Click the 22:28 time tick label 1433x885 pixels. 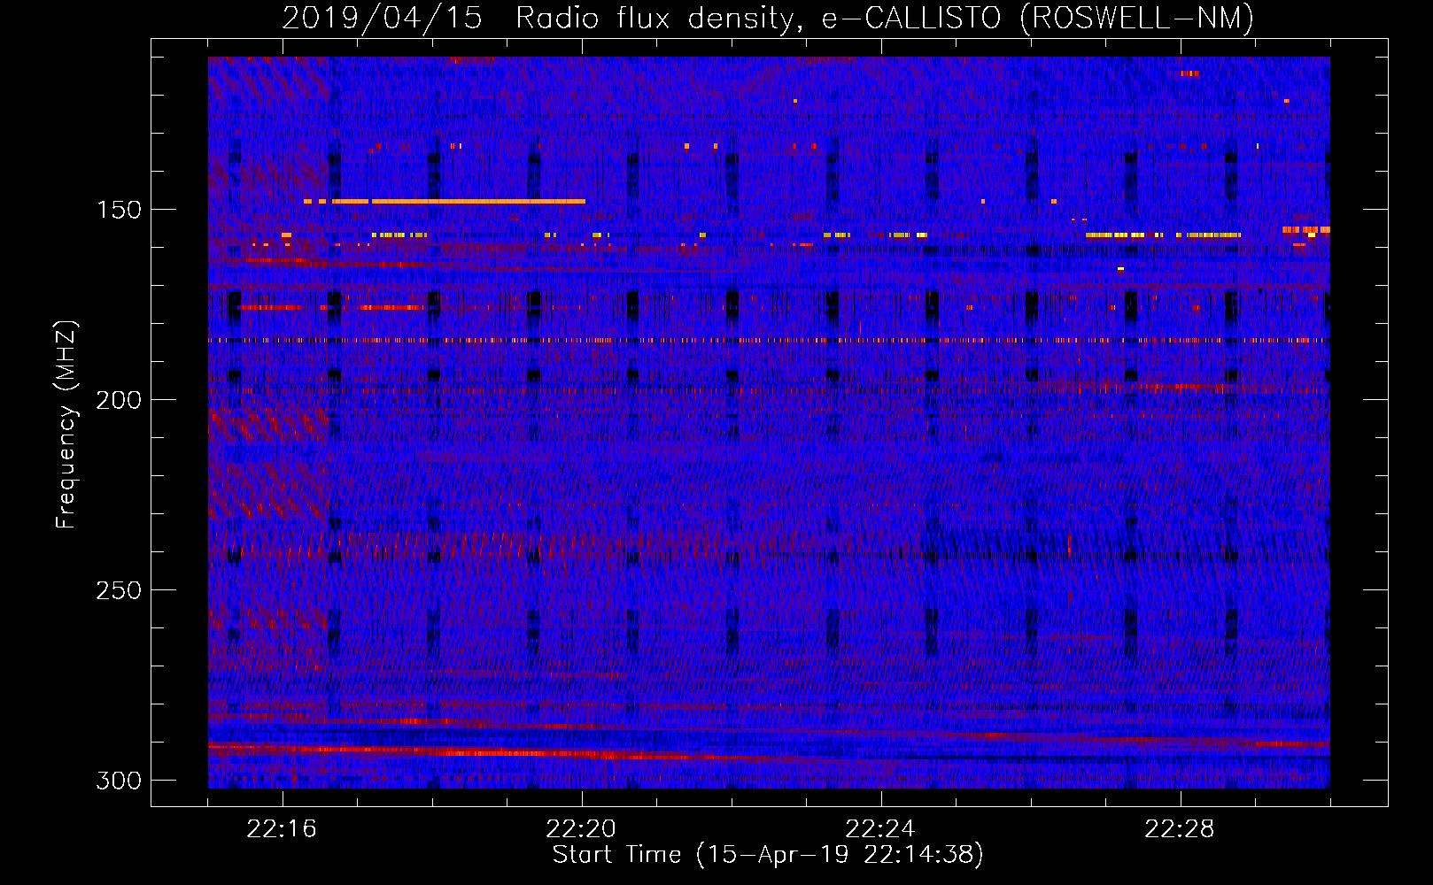coord(1181,829)
